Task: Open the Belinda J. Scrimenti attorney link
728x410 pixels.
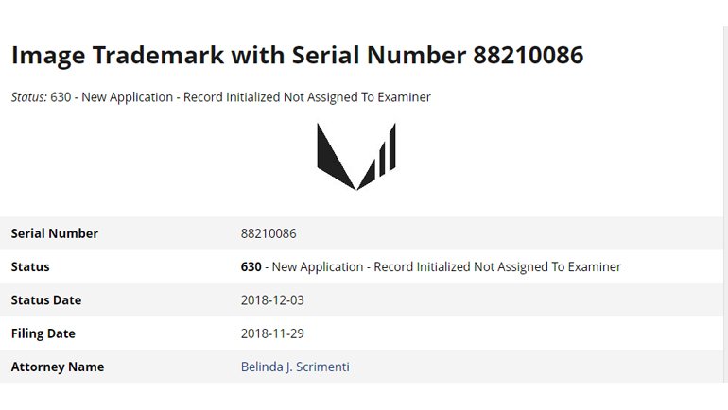Action: click(x=295, y=367)
